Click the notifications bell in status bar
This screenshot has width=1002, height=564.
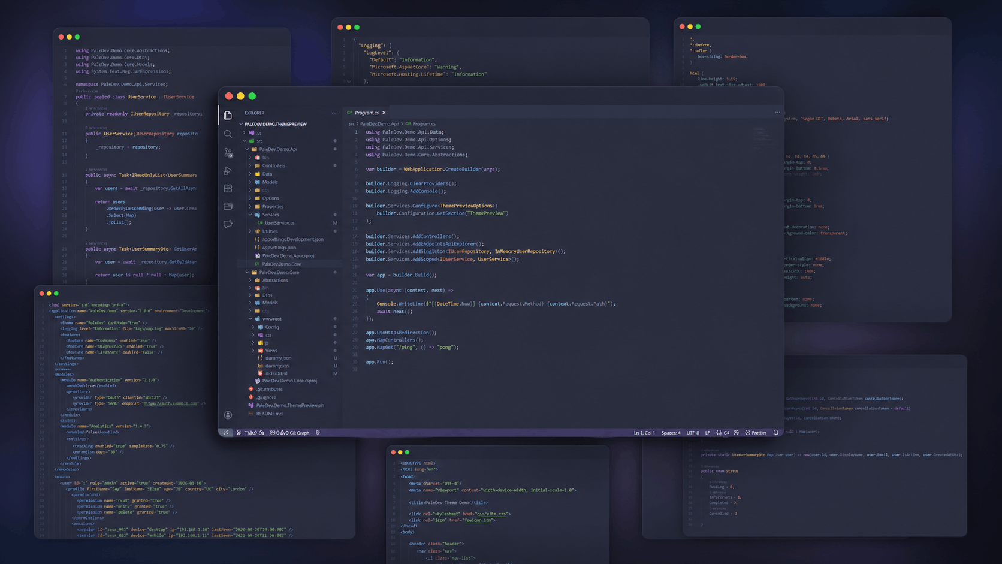[x=775, y=433]
